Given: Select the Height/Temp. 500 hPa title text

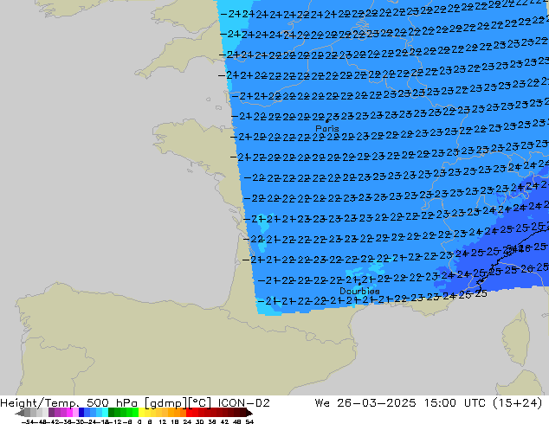Looking at the screenshot, I should click(68, 403).
